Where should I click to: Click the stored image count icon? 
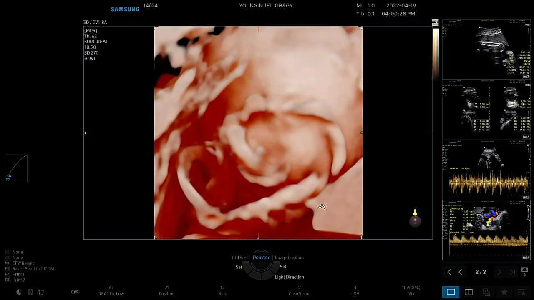pos(525,272)
